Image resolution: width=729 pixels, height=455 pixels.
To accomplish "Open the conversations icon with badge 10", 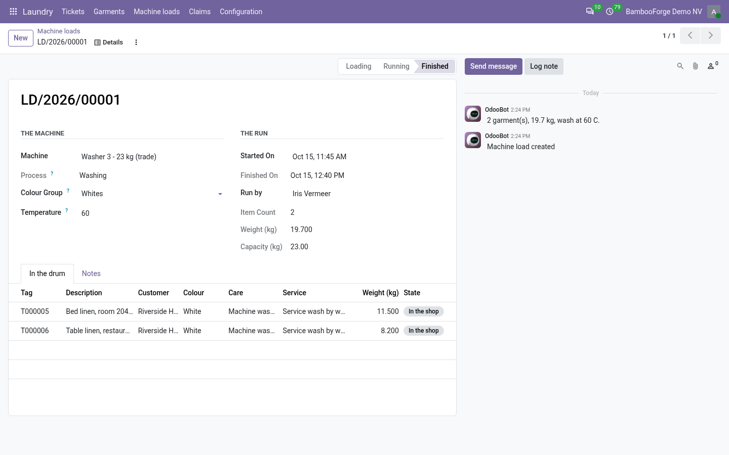I will [590, 11].
